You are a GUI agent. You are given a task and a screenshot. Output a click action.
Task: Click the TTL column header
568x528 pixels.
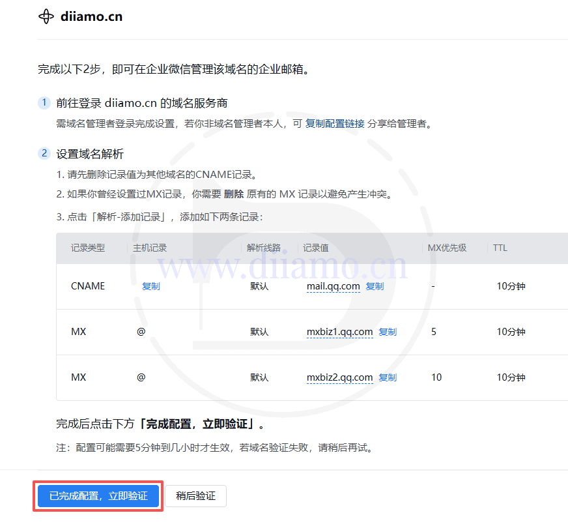500,248
